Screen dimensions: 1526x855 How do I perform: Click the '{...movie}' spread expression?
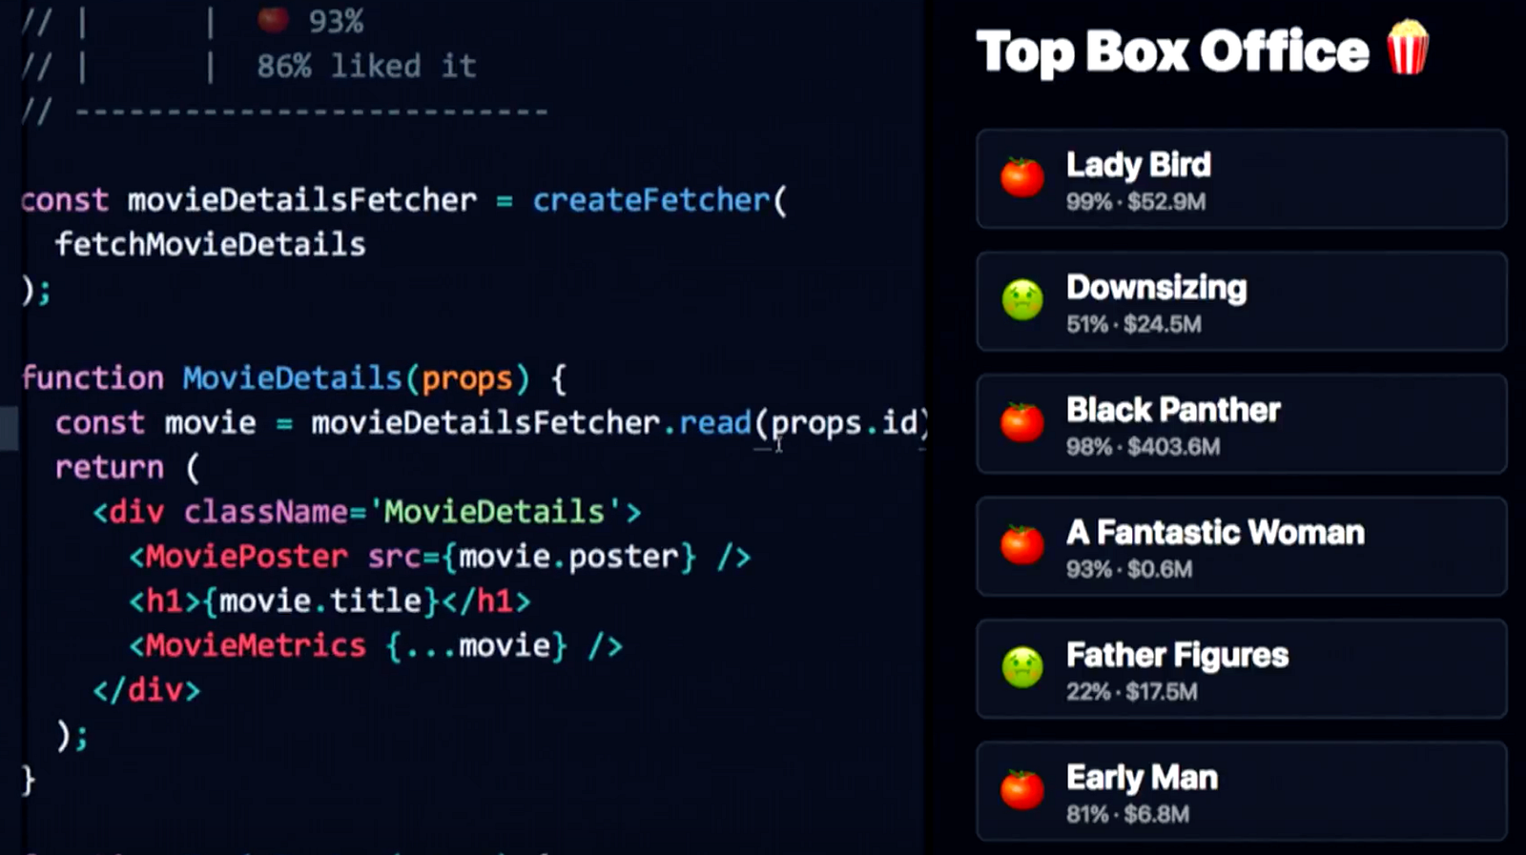(477, 646)
